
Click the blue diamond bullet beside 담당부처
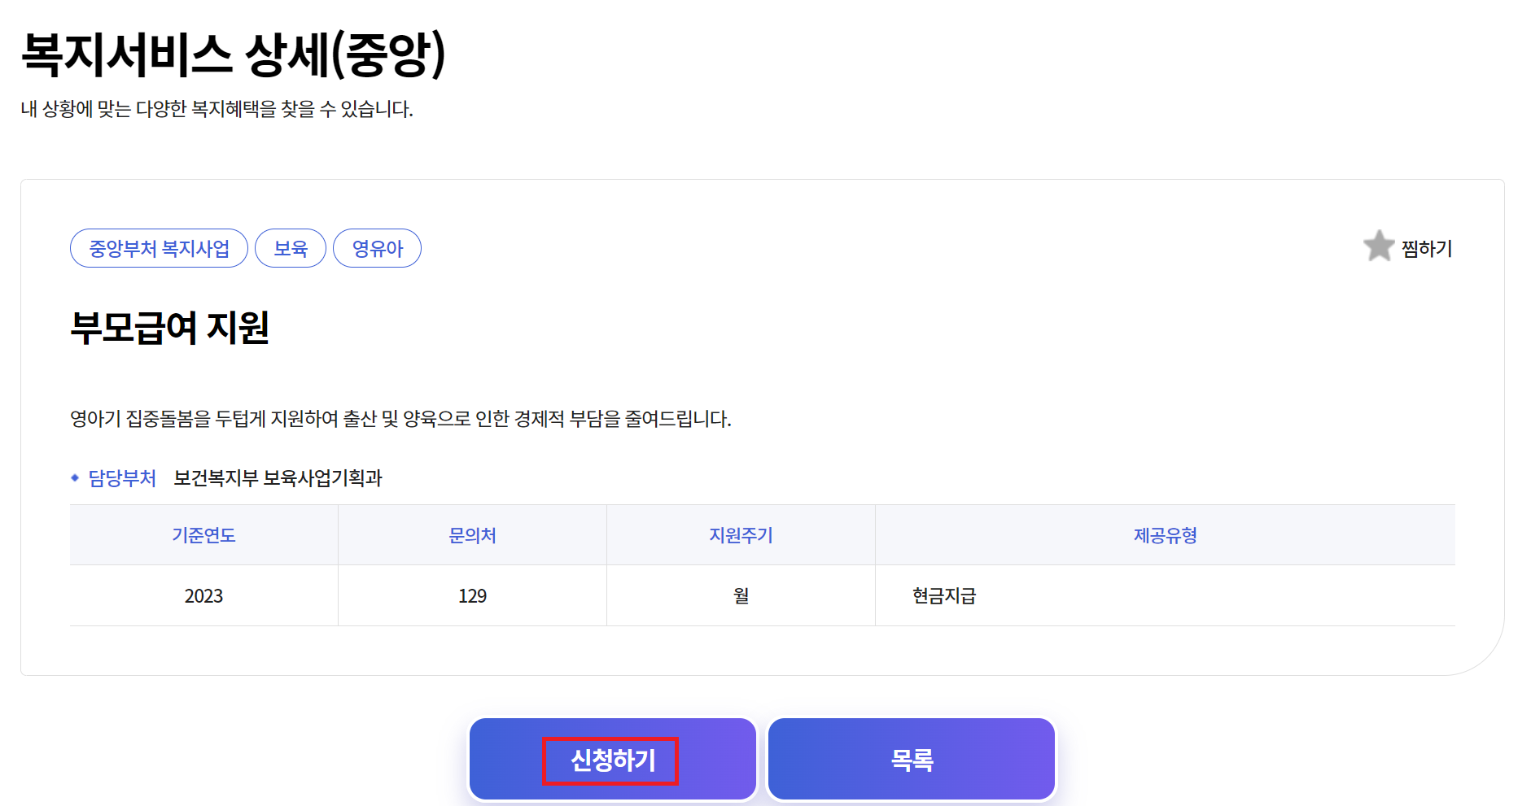[x=74, y=478]
